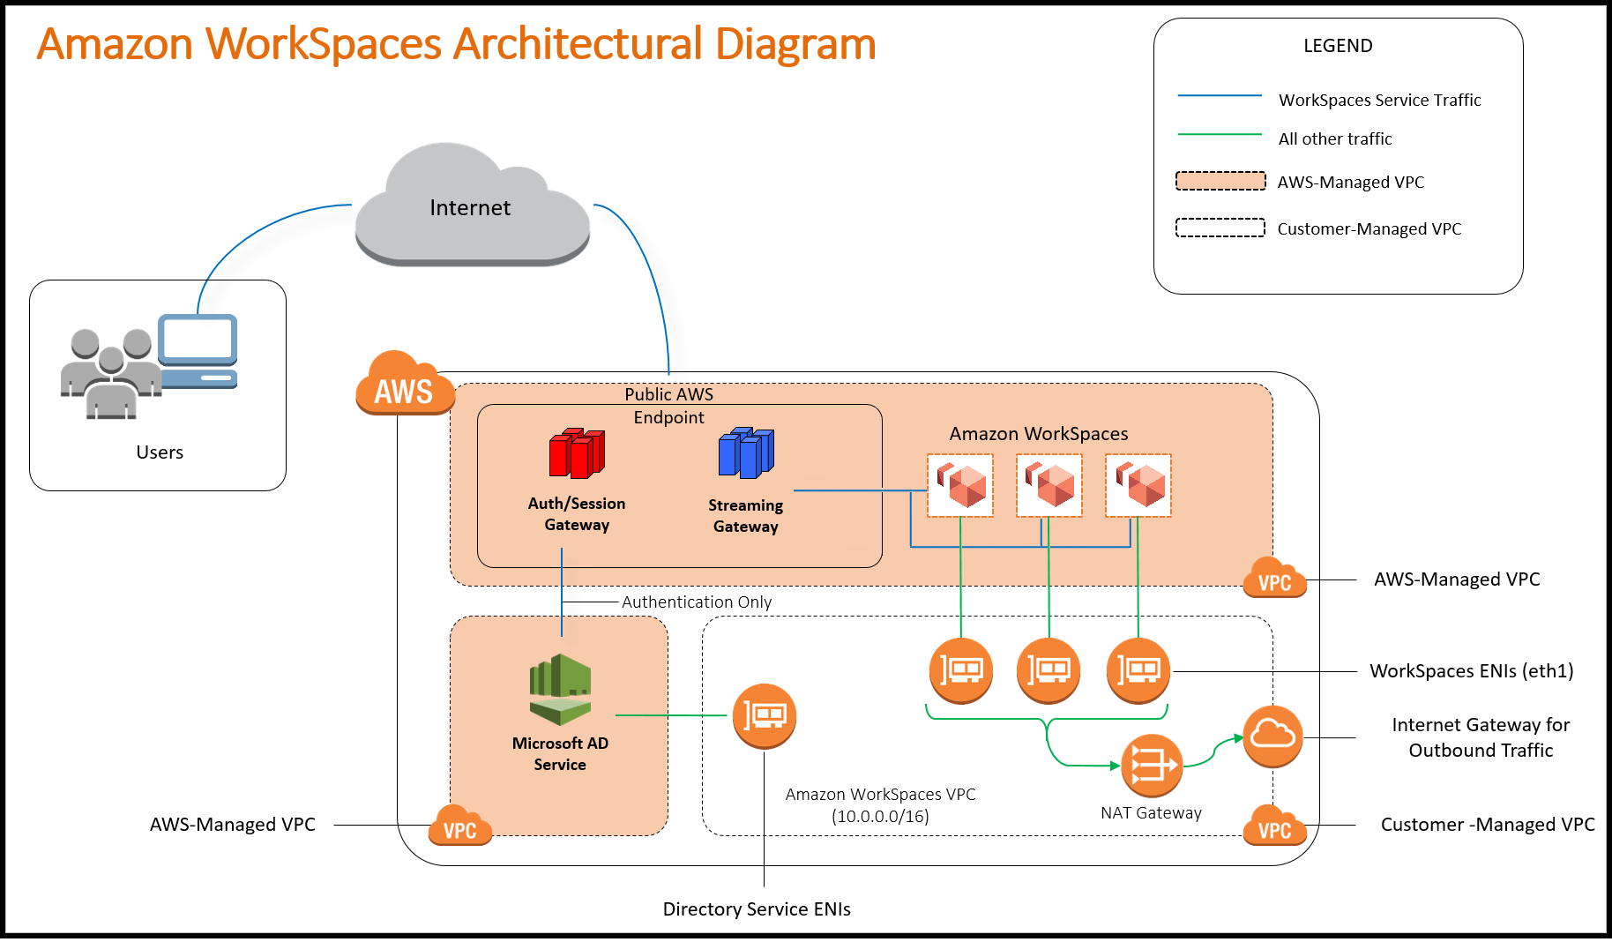Toggle the Customer-Managed VPC legend entry
This screenshot has height=942, width=1612.
tap(1219, 228)
